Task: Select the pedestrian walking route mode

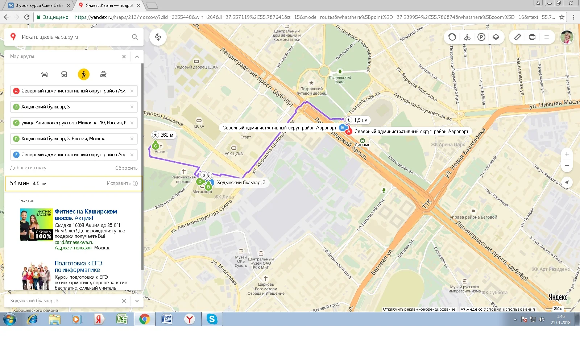Action: (x=84, y=74)
